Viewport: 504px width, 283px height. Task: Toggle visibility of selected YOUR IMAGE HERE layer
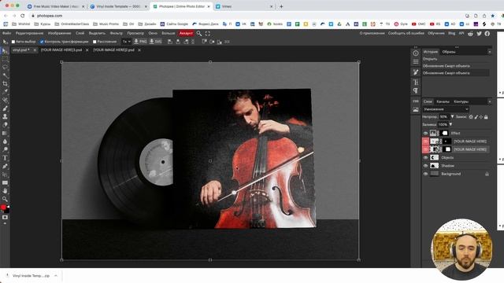pyautogui.click(x=425, y=149)
